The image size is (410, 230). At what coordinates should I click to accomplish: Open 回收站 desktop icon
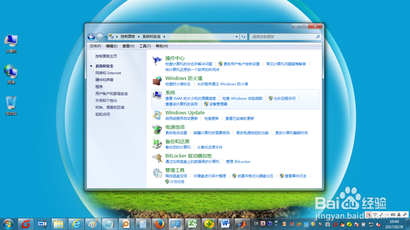(x=11, y=106)
